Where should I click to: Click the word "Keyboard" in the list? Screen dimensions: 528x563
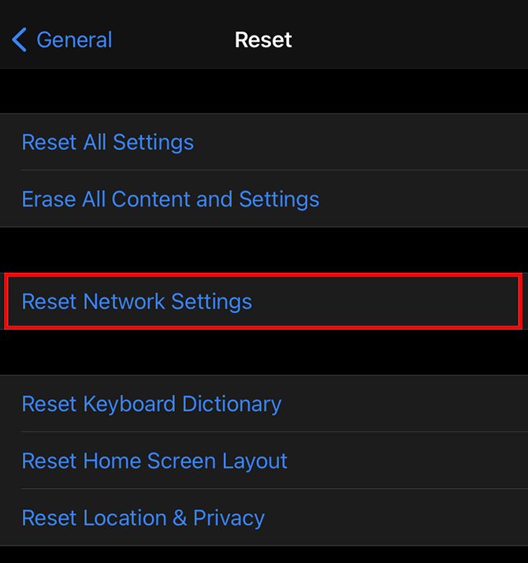pos(130,404)
